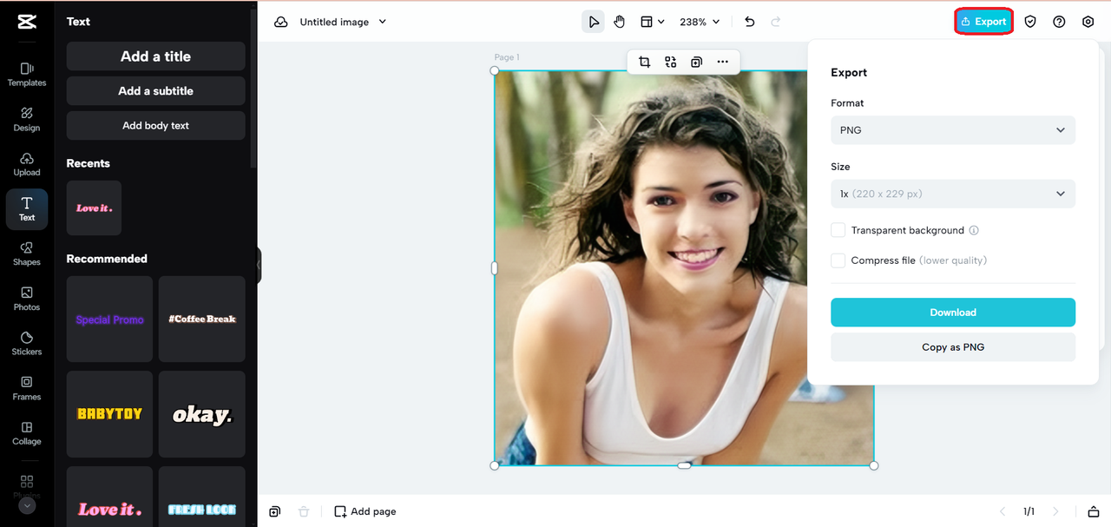
Task: Open the Templates panel
Action: pyautogui.click(x=27, y=74)
